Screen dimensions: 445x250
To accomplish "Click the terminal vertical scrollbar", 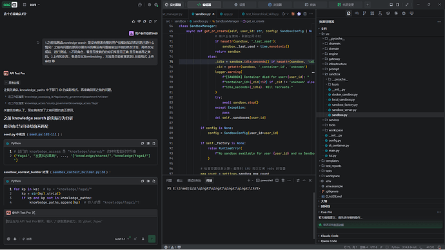I will pos(313,215).
